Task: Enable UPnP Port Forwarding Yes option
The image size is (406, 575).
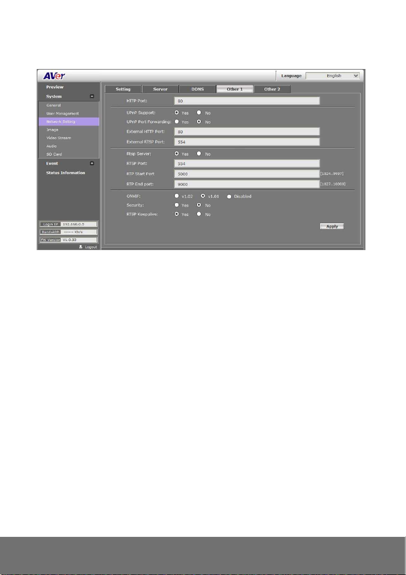Action: [177, 122]
